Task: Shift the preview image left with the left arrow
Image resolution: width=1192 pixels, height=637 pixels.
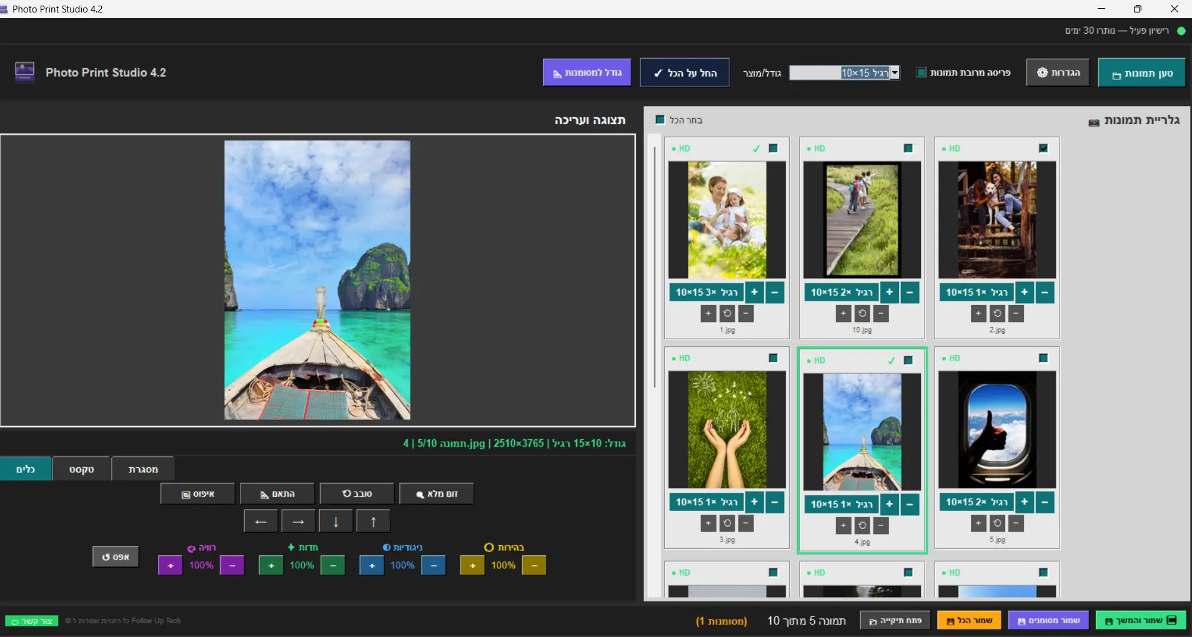Action: (x=261, y=522)
